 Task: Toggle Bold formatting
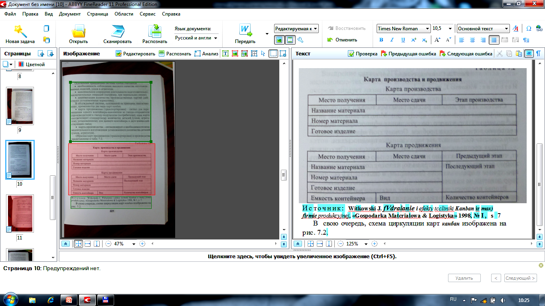(381, 40)
